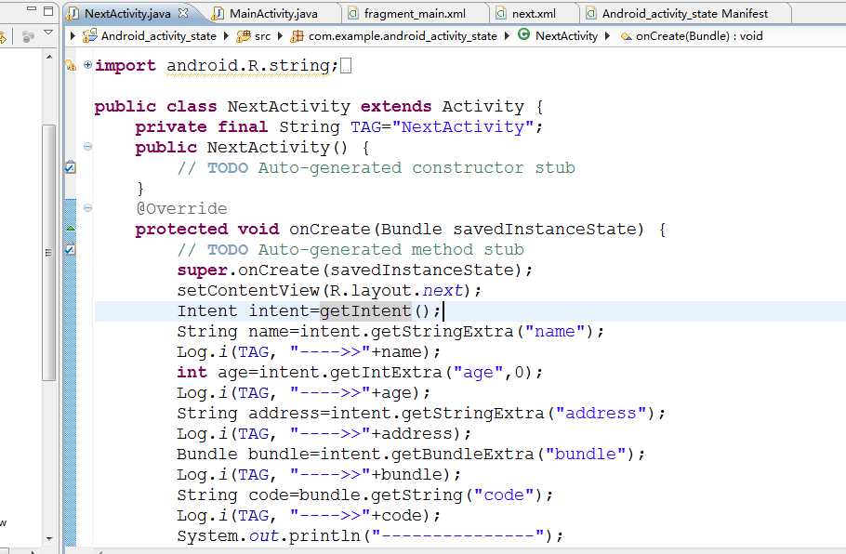
Task: Click the TAG="NextActivity" declaration line
Action: 338,126
